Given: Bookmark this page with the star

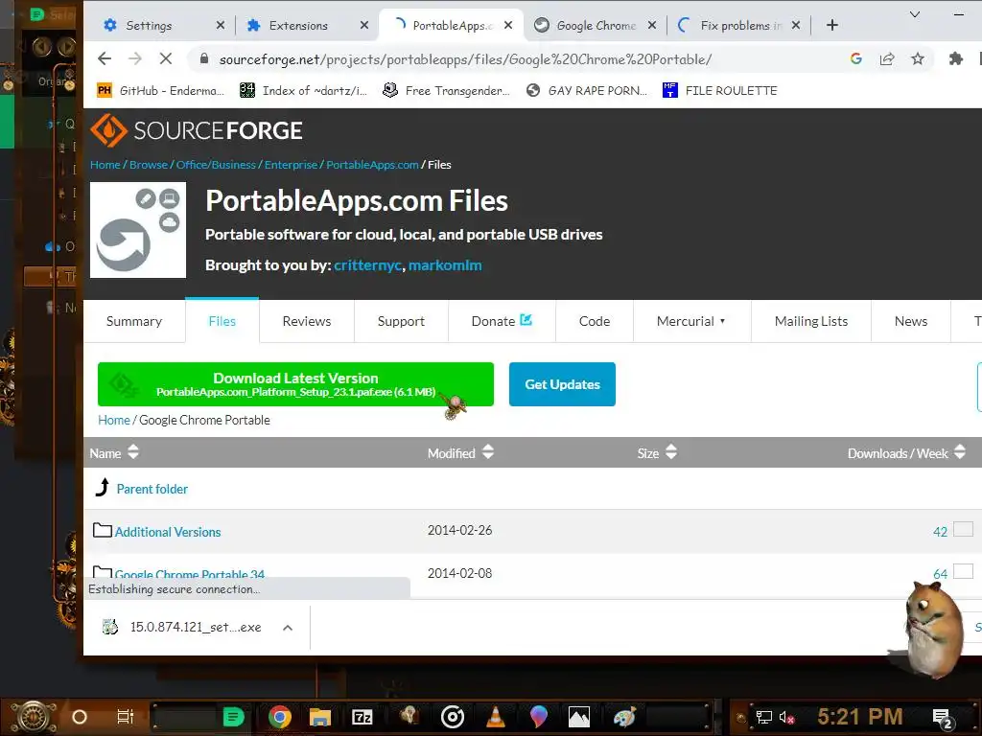Looking at the screenshot, I should [x=918, y=58].
